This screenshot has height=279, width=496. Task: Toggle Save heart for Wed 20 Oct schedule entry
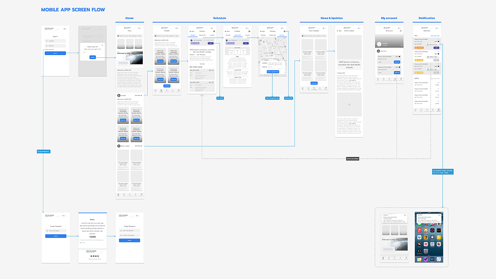tap(213, 70)
